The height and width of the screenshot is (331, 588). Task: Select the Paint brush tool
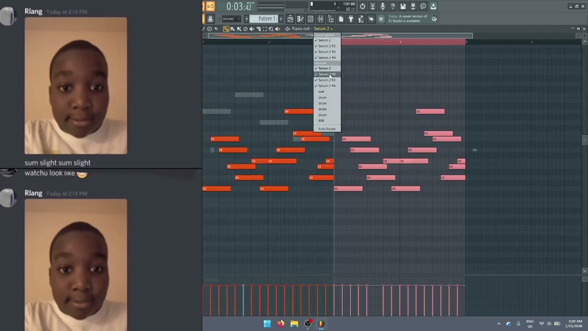(x=232, y=29)
